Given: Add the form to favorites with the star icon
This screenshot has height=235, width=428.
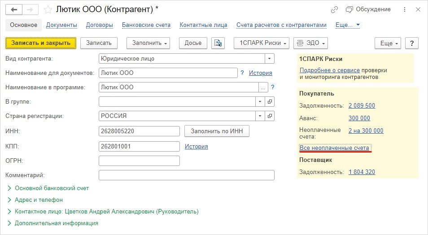Looking at the screenshot, I should coord(48,10).
